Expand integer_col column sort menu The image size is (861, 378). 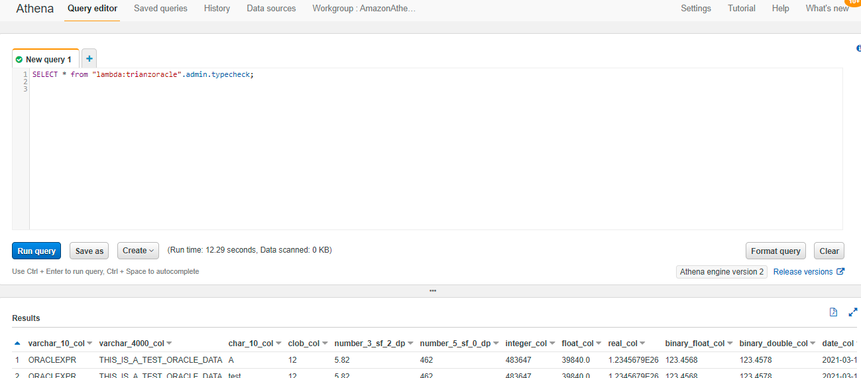click(552, 344)
